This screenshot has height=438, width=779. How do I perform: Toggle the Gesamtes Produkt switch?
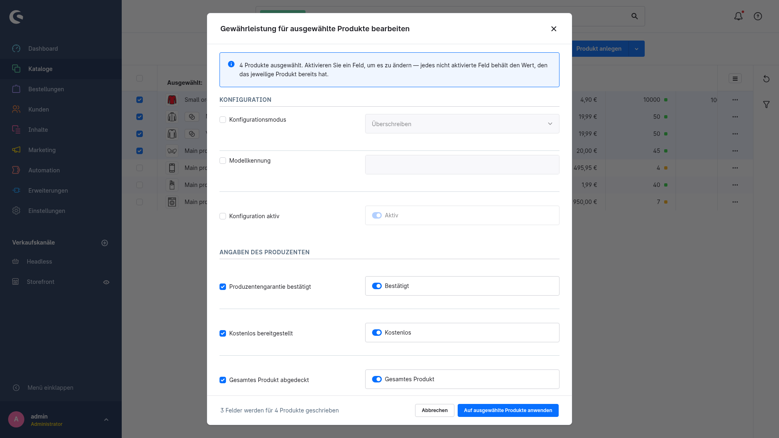click(x=377, y=379)
